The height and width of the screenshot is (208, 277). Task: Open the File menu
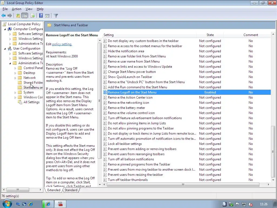pos(5,9)
